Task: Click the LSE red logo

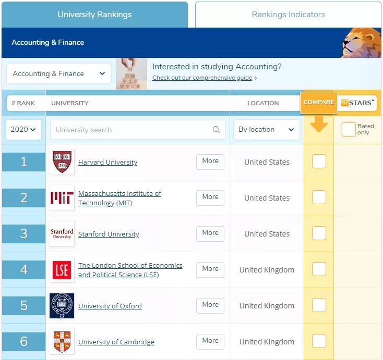Action: [62, 270]
